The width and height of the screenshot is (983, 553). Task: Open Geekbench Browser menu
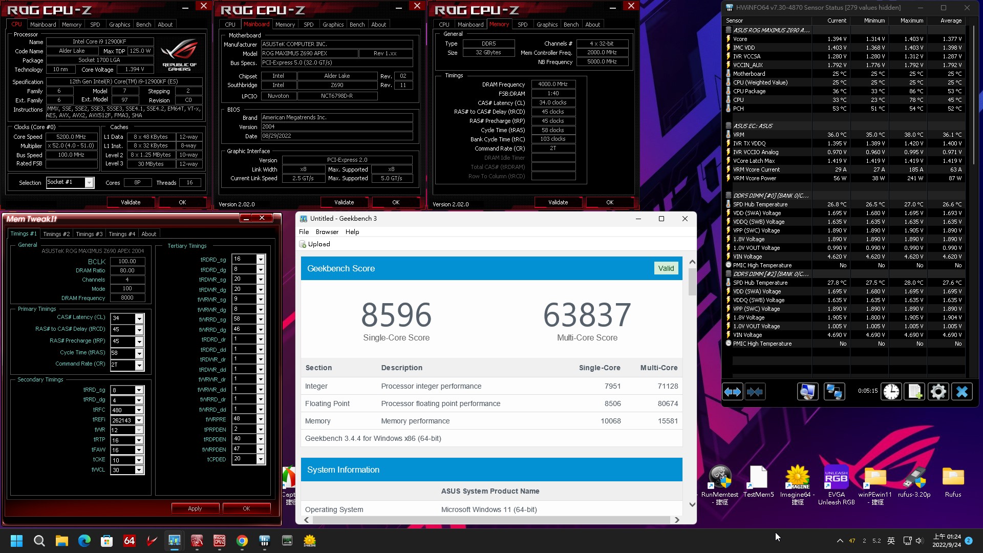click(x=327, y=232)
